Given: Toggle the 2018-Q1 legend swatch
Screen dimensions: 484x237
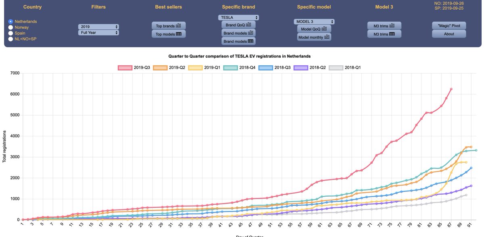Looking at the screenshot, I should coord(336,68).
